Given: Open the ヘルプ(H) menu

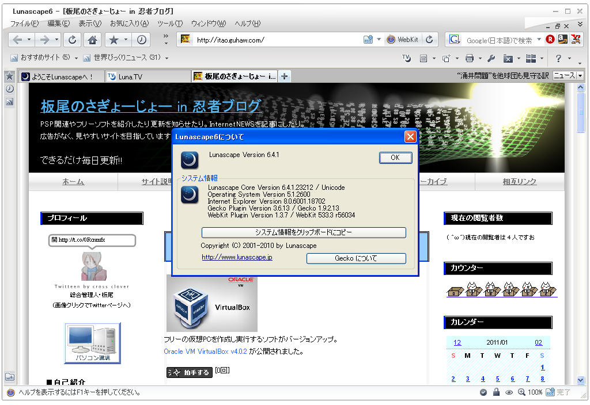Looking at the screenshot, I should [x=248, y=24].
